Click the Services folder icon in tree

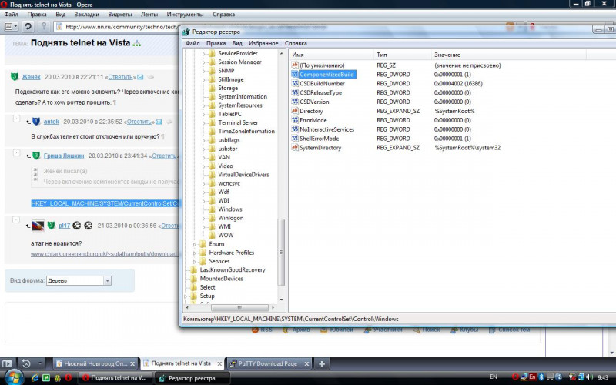click(203, 261)
